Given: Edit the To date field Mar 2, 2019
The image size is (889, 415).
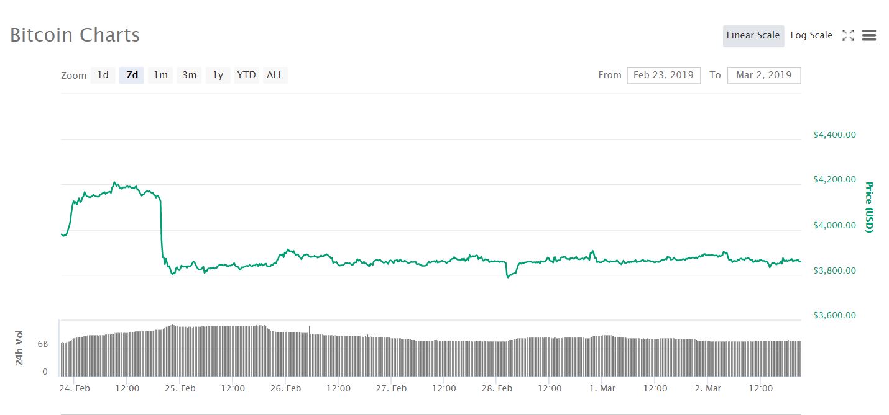Looking at the screenshot, I should click(763, 75).
